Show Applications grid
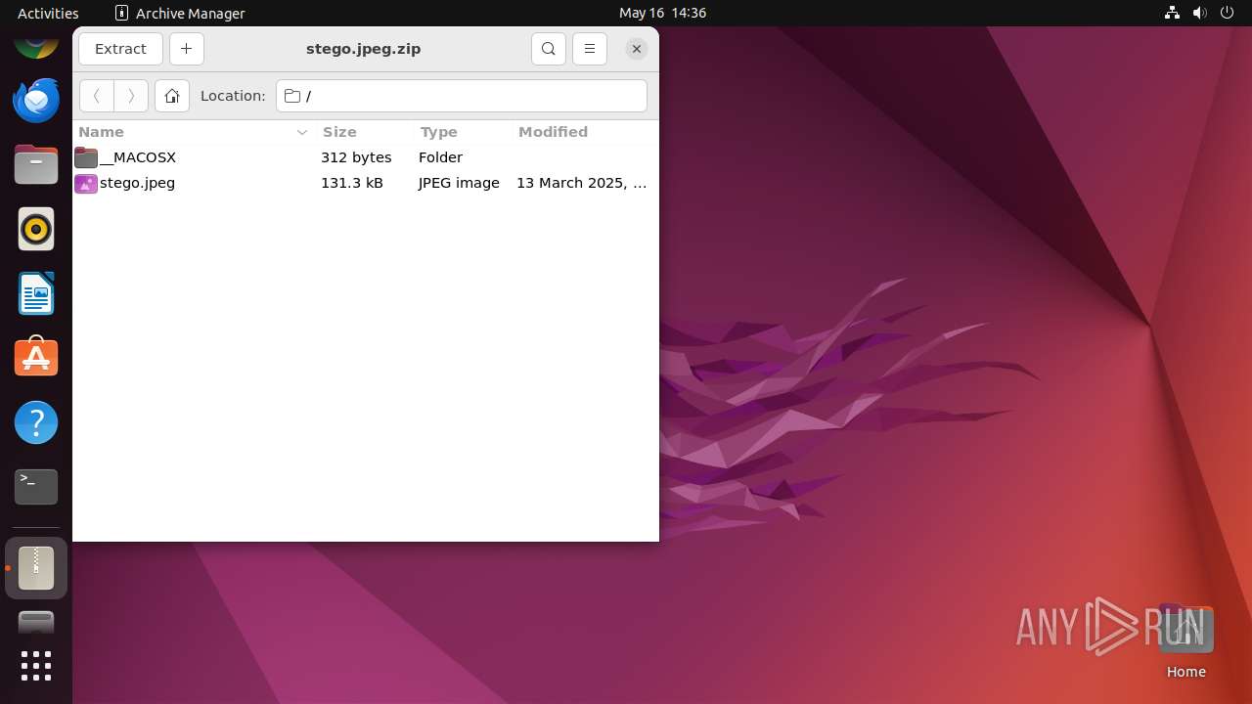 coord(36,666)
